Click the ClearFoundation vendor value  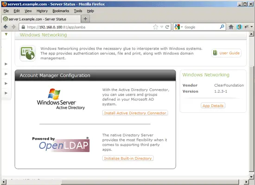pos(229,85)
